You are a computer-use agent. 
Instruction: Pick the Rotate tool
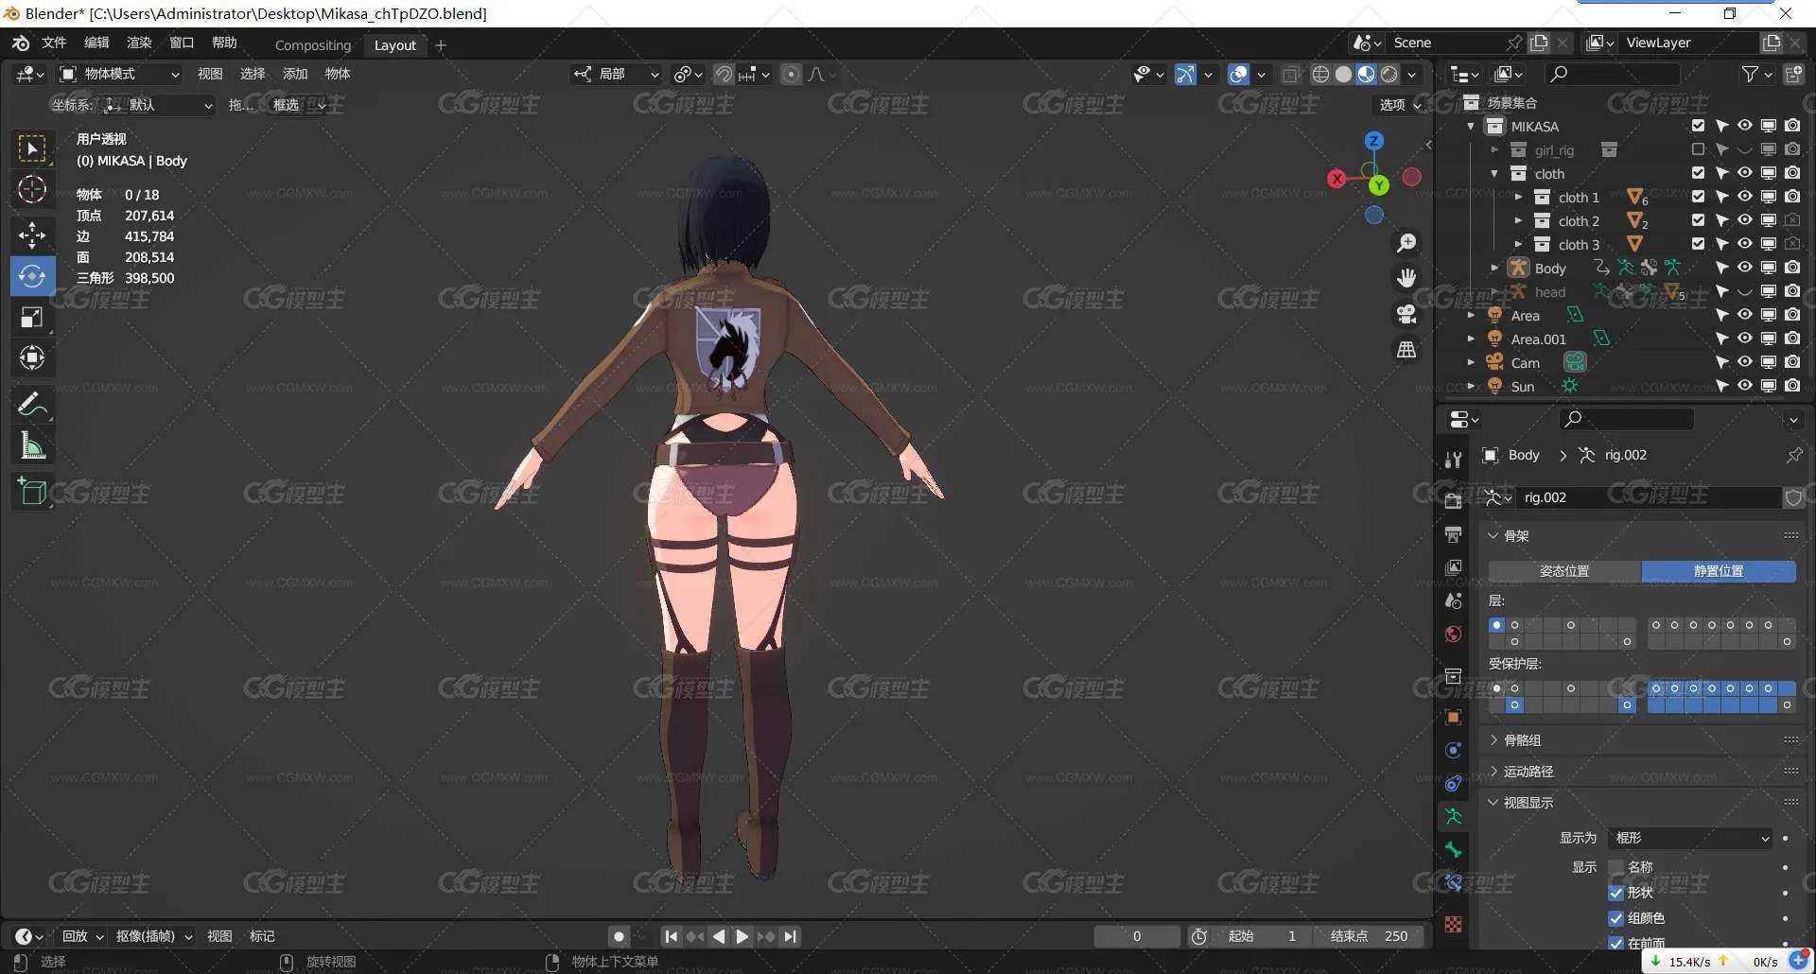(x=32, y=275)
